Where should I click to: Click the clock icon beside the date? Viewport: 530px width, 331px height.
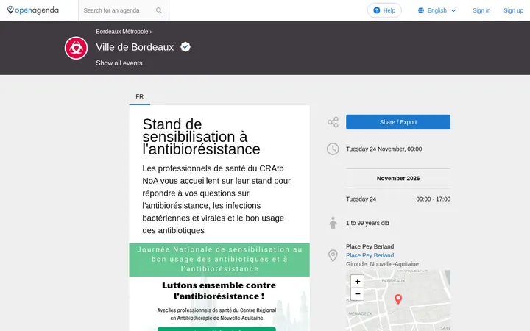point(333,149)
